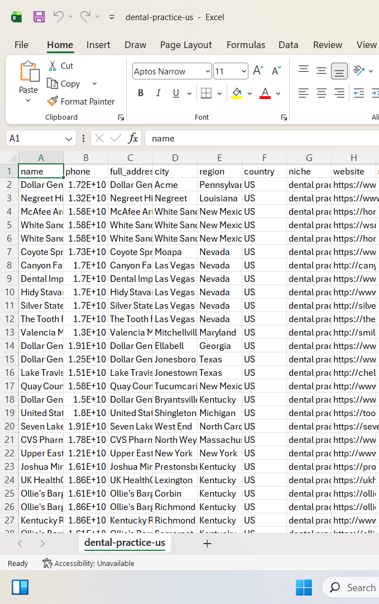This screenshot has width=379, height=604.
Task: Open the font size dropdown
Action: tap(244, 71)
